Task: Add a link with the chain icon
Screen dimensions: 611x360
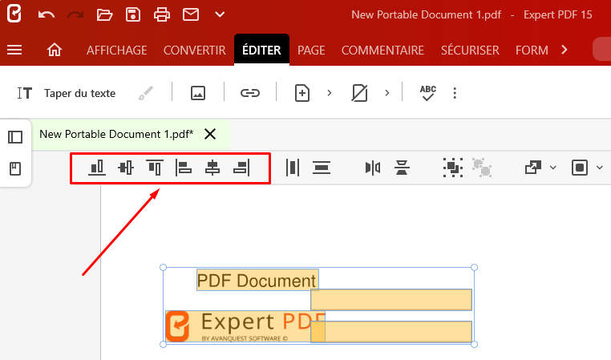Action: [x=250, y=93]
